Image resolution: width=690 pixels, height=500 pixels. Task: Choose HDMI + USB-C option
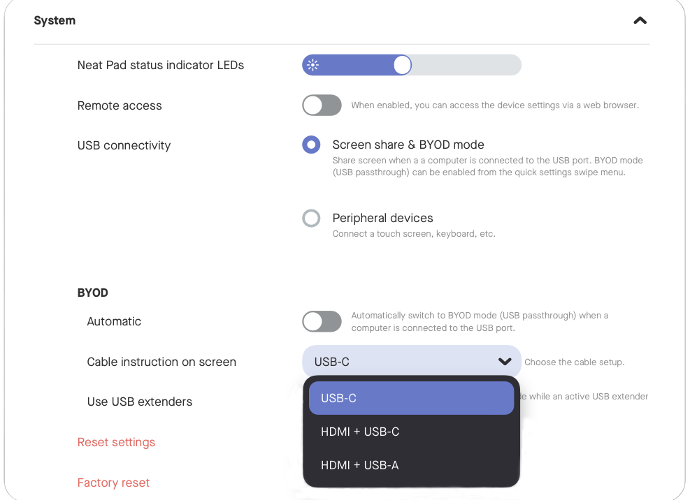point(412,432)
